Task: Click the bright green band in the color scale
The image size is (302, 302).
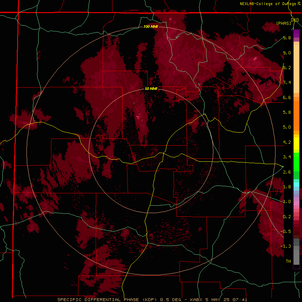Action: pos(296,162)
